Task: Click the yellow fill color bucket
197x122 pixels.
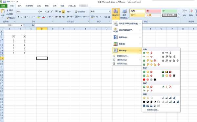Action: (38, 17)
